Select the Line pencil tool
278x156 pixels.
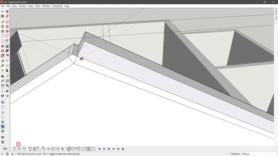click(x=3, y=22)
